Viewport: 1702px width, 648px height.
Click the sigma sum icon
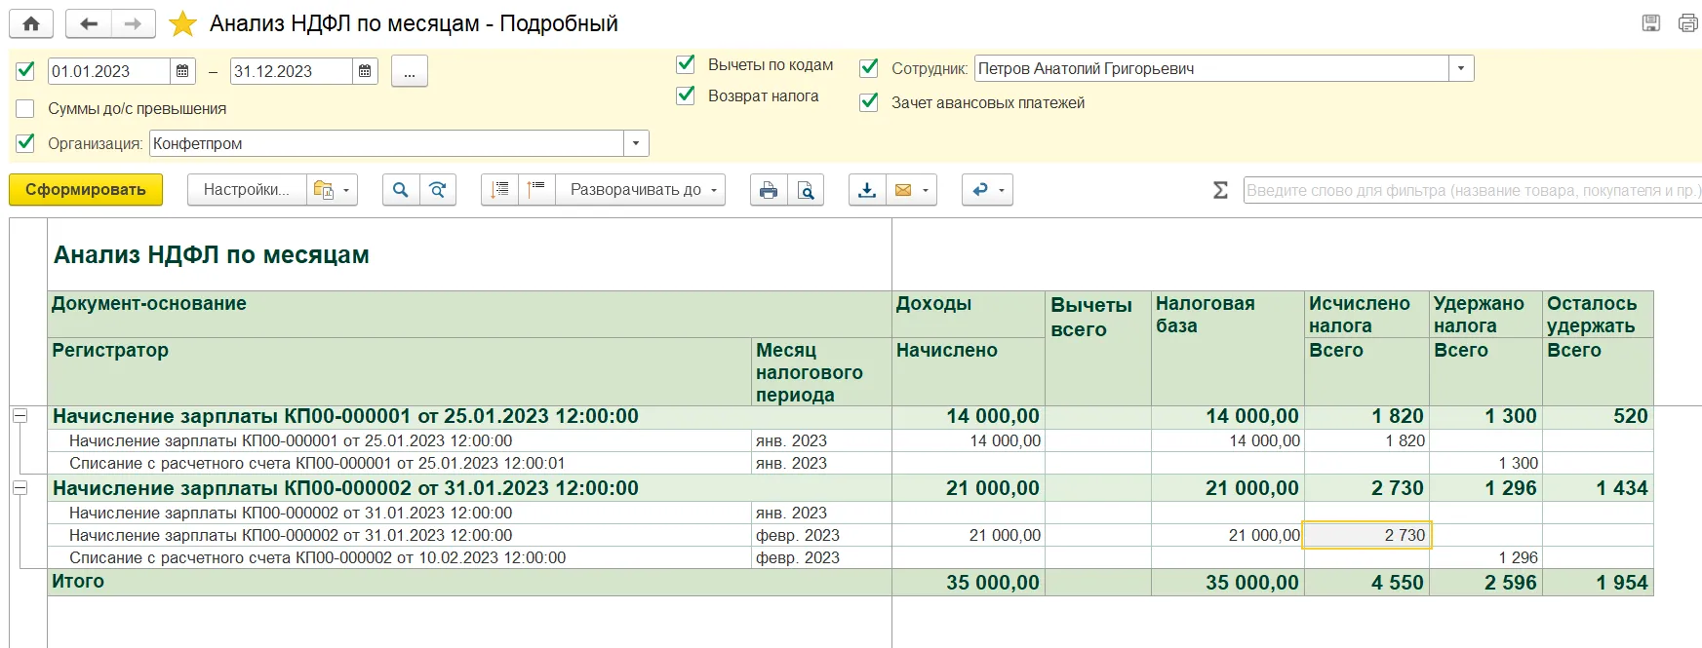point(1220,190)
